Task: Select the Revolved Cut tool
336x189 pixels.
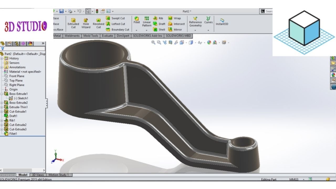Action: click(x=98, y=23)
